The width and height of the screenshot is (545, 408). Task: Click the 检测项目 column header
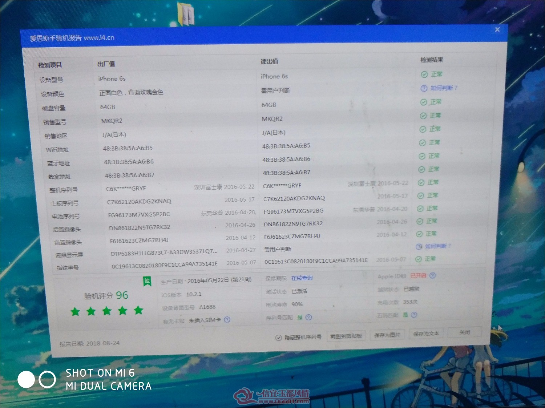pyautogui.click(x=50, y=65)
